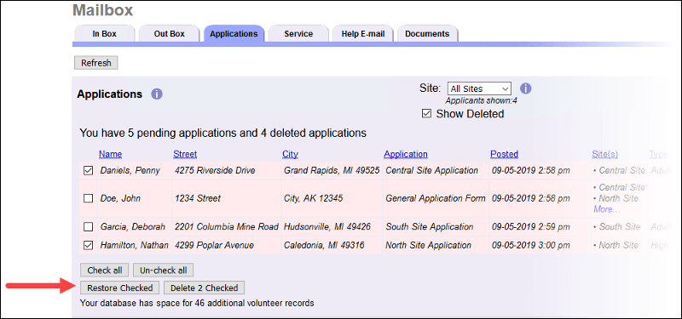
Task: Sort by the Name column header
Action: [111, 154]
